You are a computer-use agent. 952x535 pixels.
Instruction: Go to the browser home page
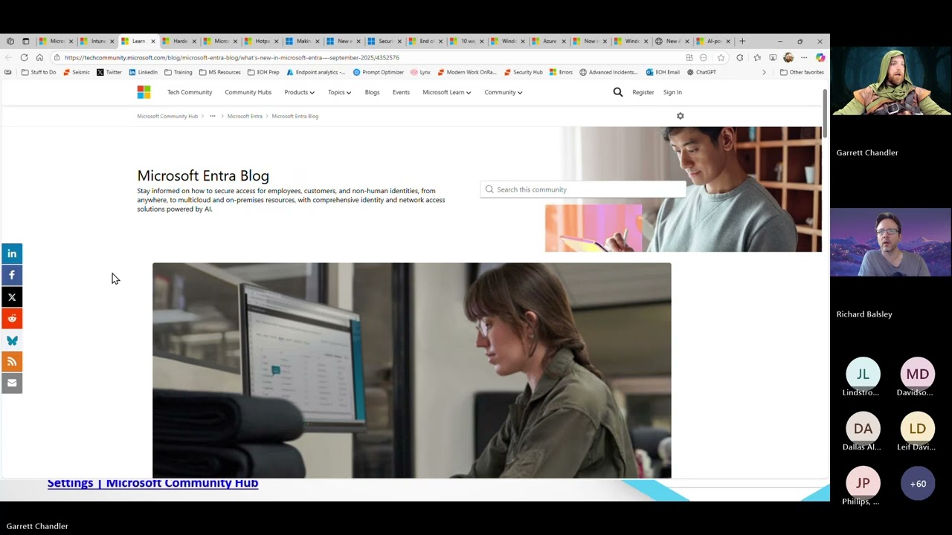coord(39,57)
